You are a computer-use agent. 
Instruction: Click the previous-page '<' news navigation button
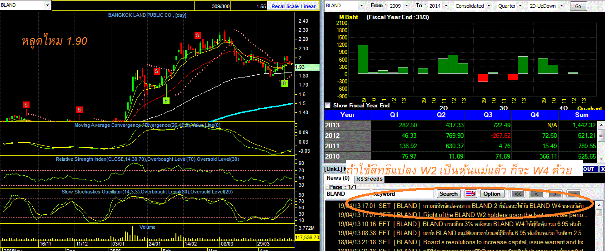536,193
